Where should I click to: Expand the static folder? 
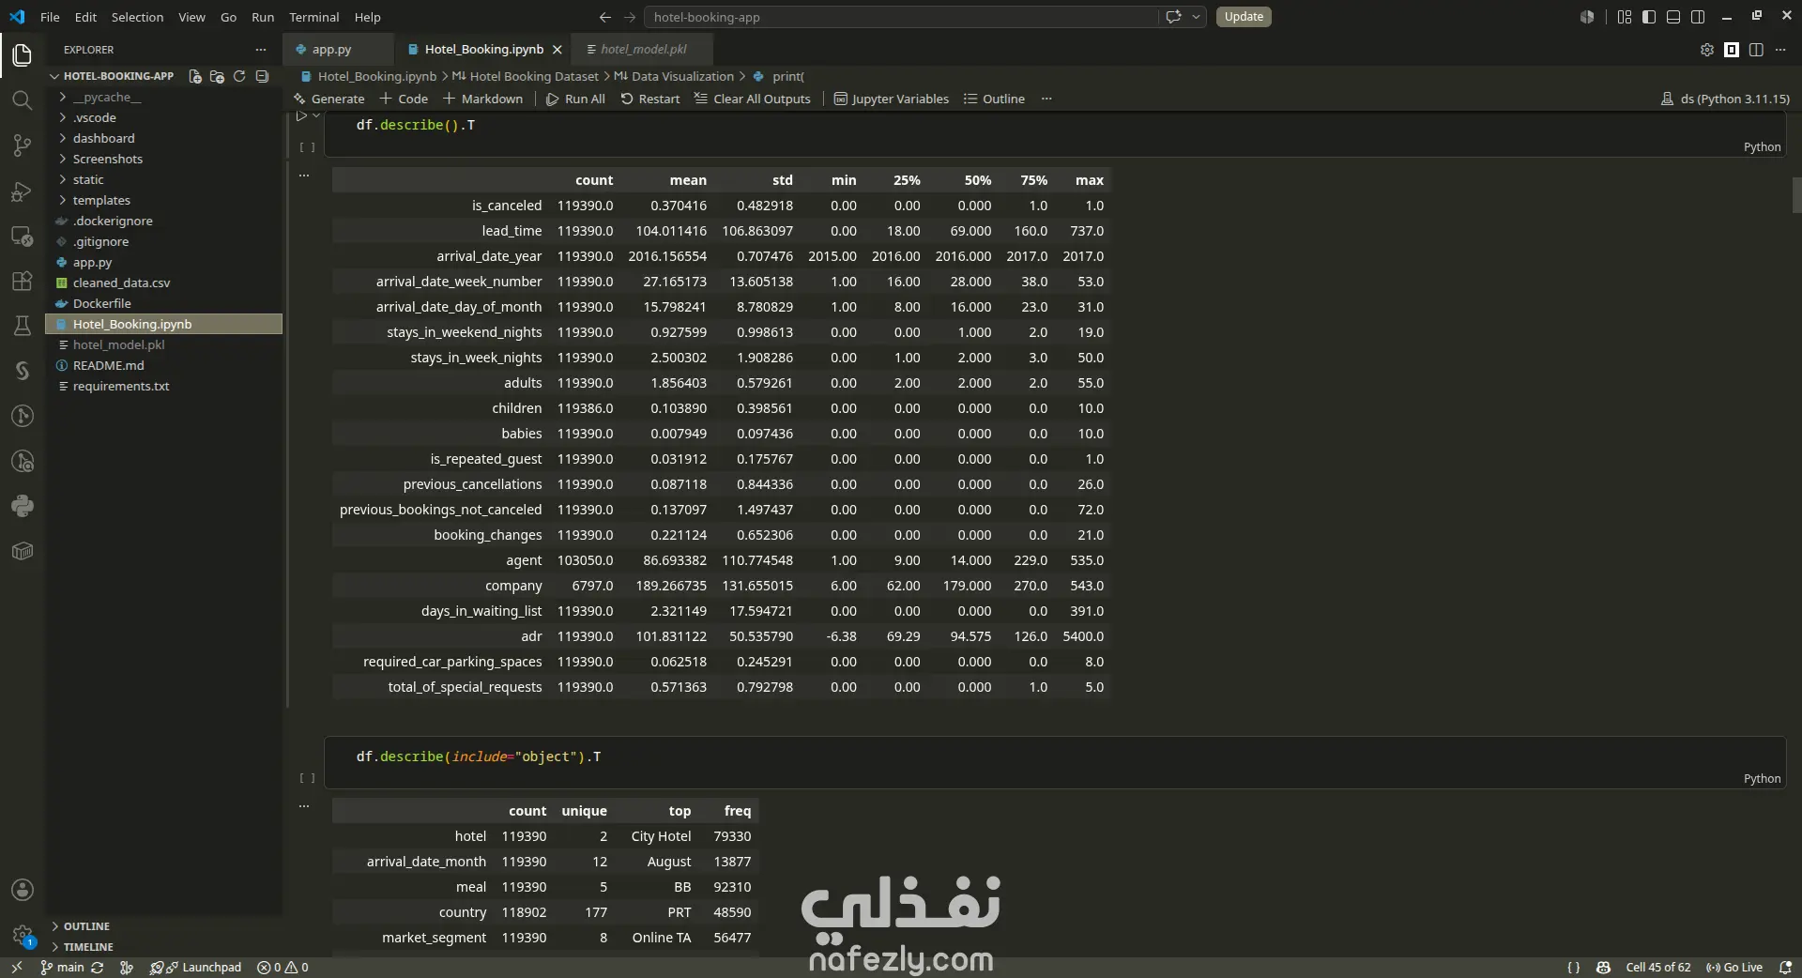(x=164, y=179)
